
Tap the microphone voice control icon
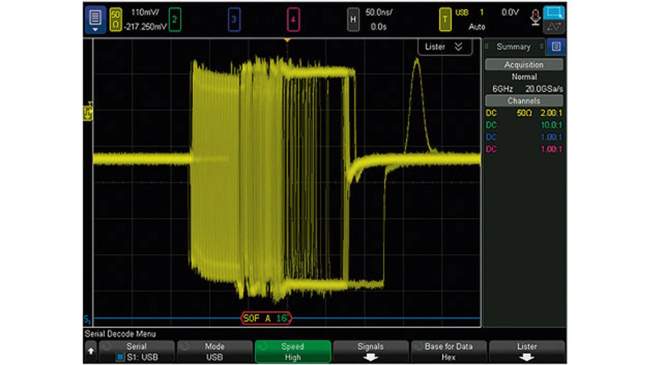[535, 18]
